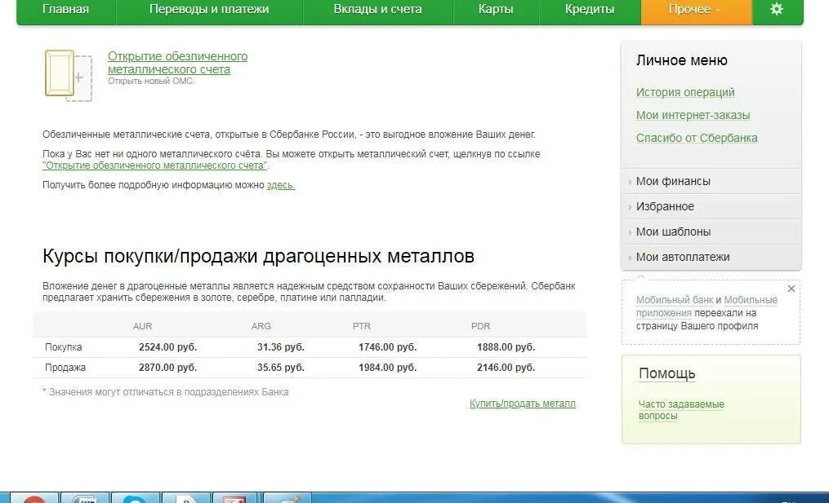Open the blue messenger icon on the taskbar

tap(133, 497)
